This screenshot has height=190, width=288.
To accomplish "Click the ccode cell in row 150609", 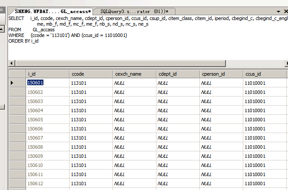I will (x=91, y=156).
